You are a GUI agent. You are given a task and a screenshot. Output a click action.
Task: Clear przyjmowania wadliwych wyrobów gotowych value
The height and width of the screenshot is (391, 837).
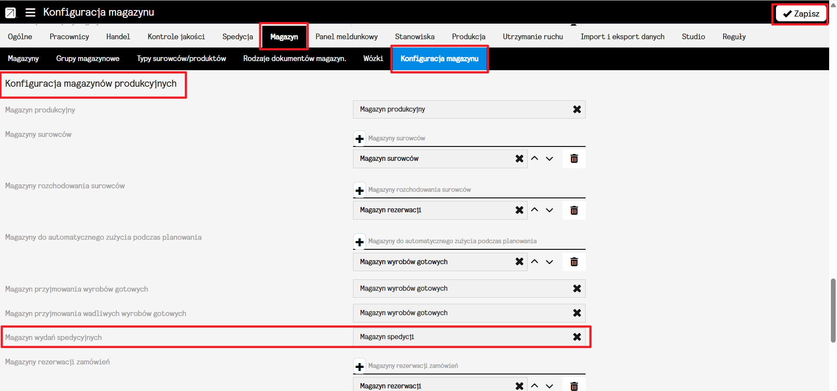coord(577,313)
